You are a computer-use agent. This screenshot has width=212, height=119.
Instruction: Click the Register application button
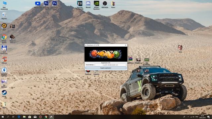point(106,68)
